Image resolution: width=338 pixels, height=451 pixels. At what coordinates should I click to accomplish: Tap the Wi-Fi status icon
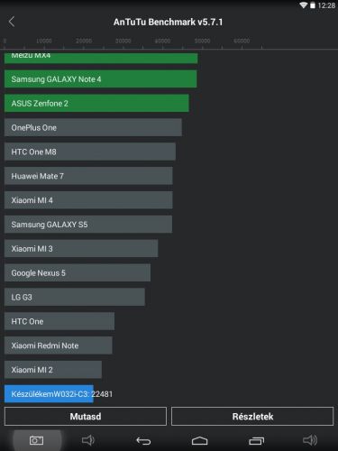tap(304, 5)
